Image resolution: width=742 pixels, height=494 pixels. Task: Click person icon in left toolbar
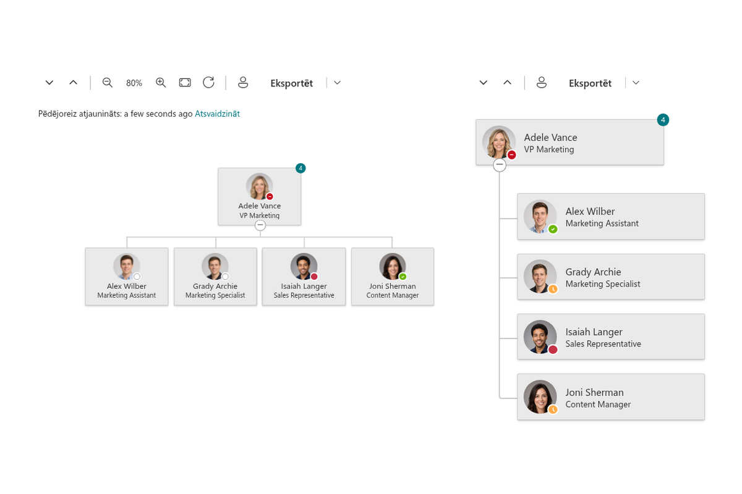(243, 83)
